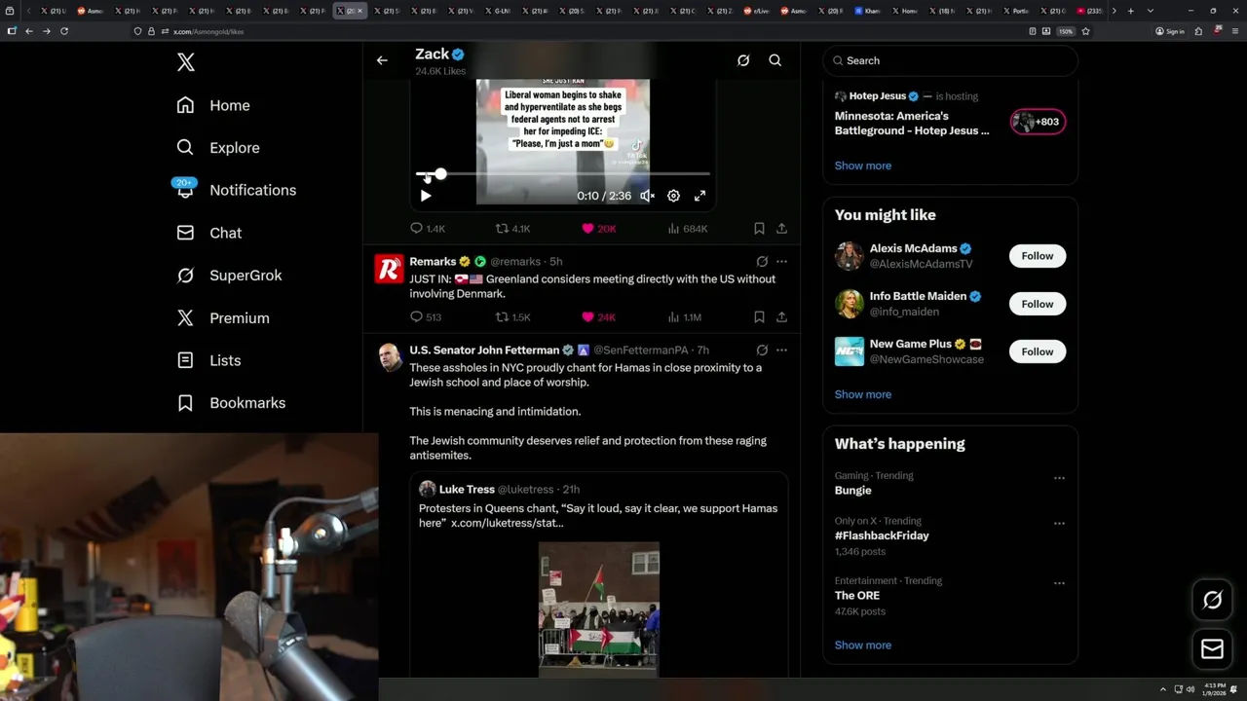Image resolution: width=1247 pixels, height=701 pixels.
Task: Open the protest photo in the quoted post
Action: (599, 609)
